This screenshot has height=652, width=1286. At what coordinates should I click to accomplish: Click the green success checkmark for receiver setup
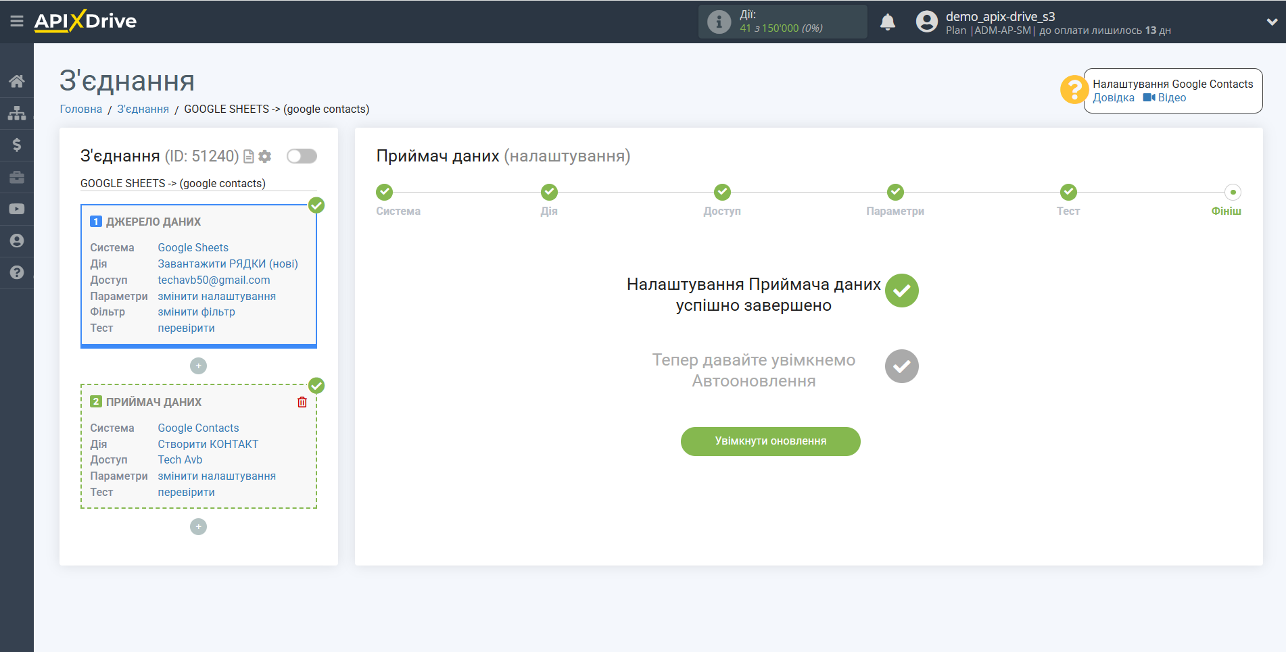(902, 291)
